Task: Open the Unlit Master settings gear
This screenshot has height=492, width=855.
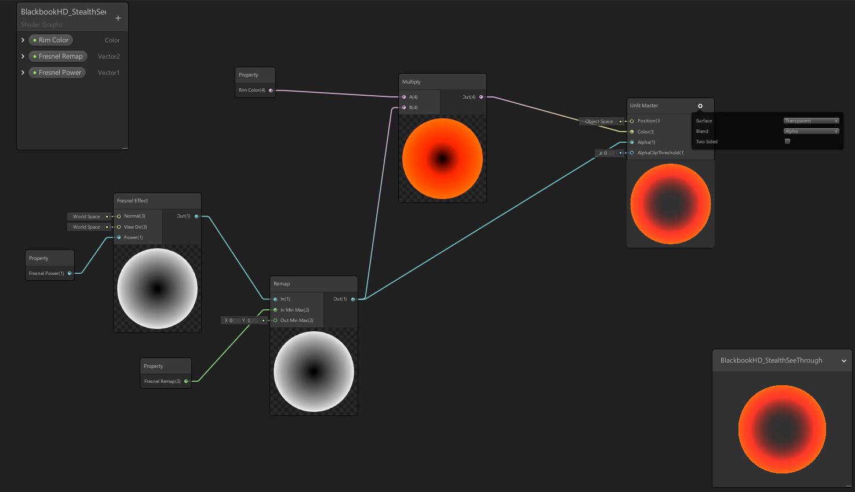Action: click(x=700, y=106)
